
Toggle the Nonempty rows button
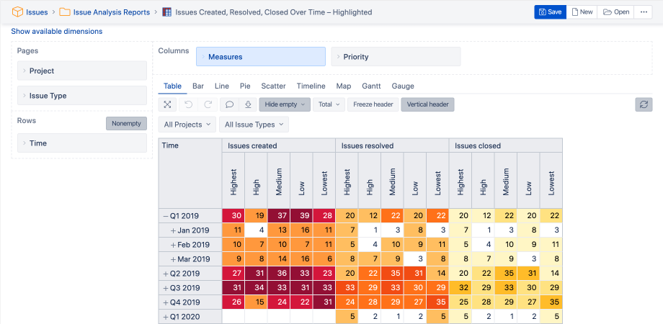(126, 123)
